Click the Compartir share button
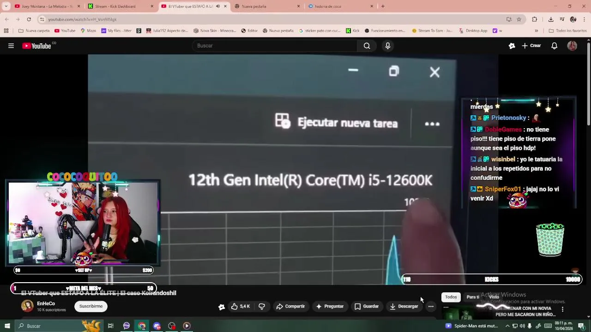Viewport: 591px width, 332px height. (290, 306)
